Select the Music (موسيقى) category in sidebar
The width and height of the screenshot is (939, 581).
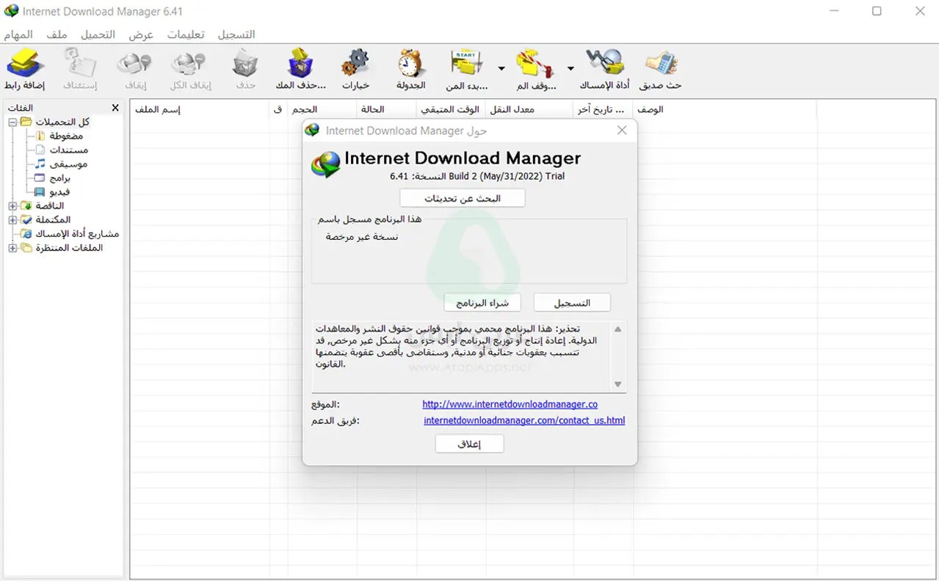point(68,164)
